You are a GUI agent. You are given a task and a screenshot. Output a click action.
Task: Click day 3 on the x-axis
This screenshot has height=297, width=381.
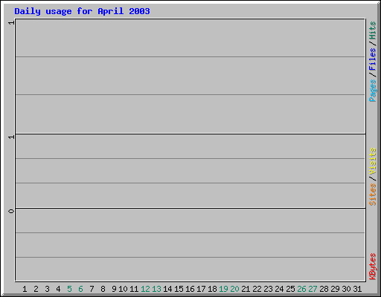coord(47,289)
